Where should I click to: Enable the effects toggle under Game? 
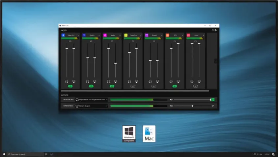196,86
